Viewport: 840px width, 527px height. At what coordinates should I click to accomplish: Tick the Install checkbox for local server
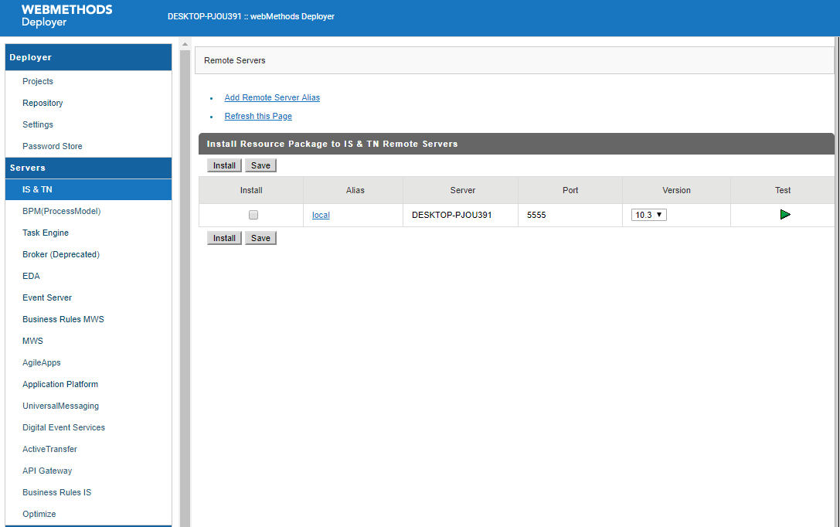(253, 215)
